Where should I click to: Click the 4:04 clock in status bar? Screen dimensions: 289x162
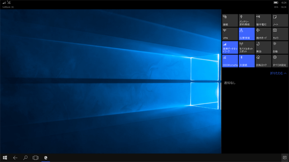click(284, 3)
